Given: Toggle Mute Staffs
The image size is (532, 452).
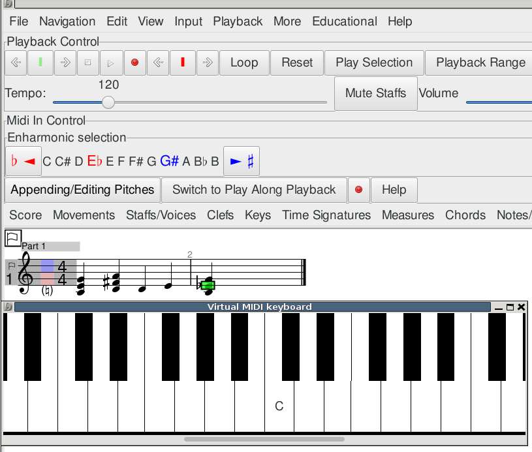Looking at the screenshot, I should [x=375, y=93].
